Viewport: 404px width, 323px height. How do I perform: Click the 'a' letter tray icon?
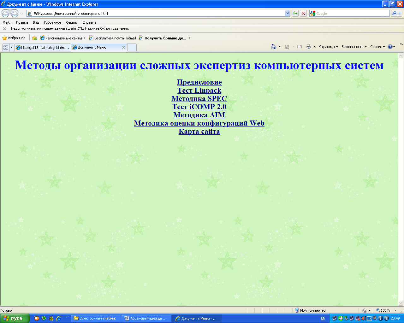coord(386,318)
